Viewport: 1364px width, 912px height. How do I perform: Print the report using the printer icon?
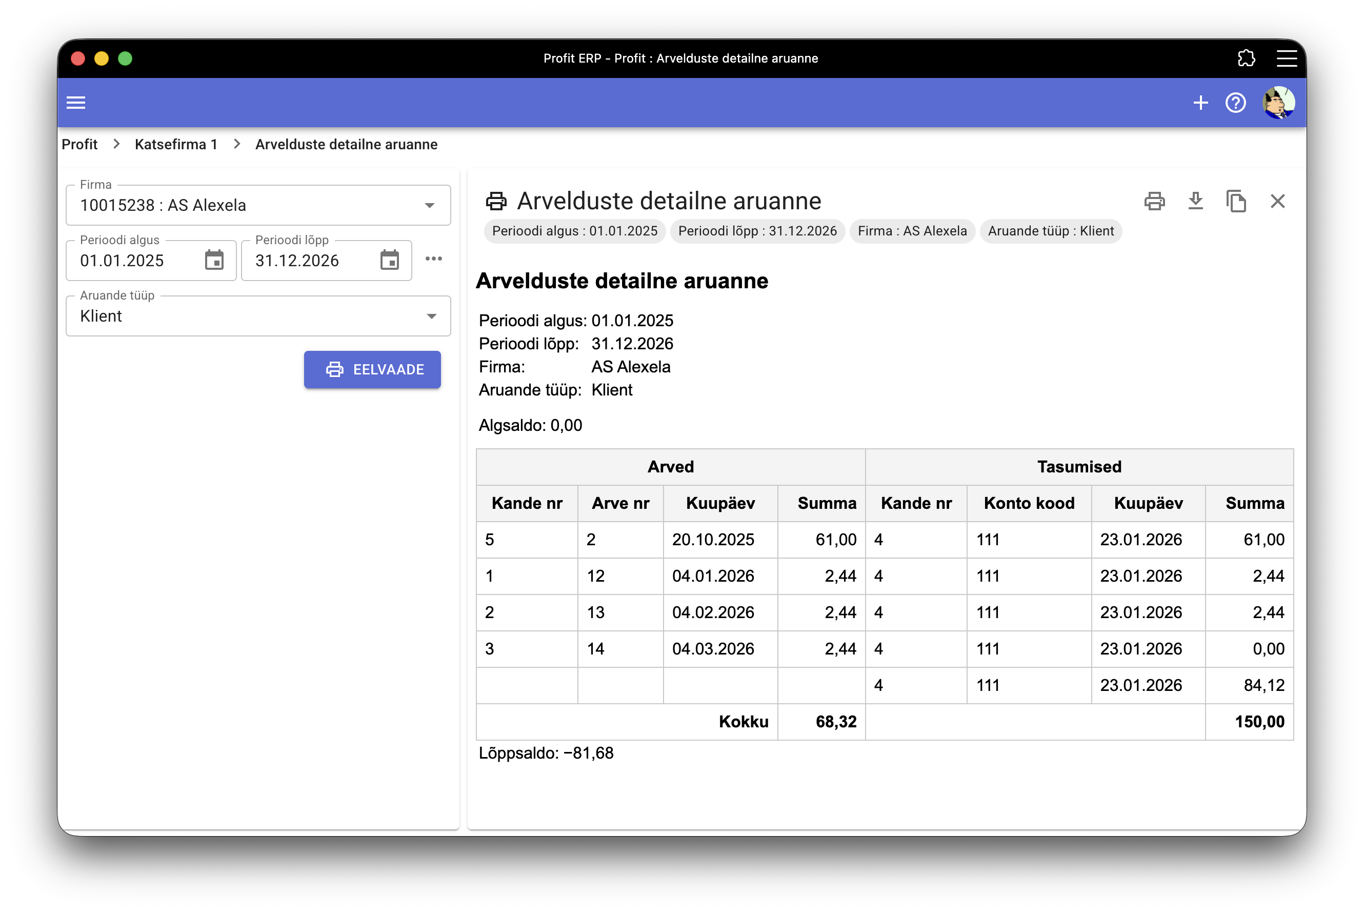pos(1154,201)
